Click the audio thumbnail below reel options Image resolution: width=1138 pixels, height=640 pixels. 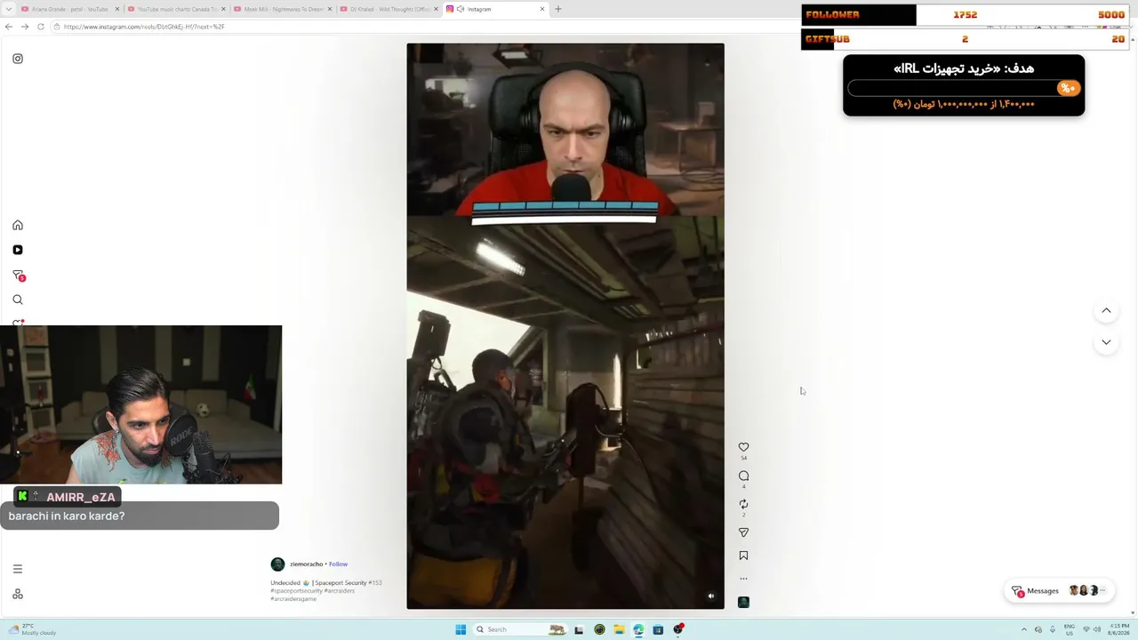[x=743, y=602]
